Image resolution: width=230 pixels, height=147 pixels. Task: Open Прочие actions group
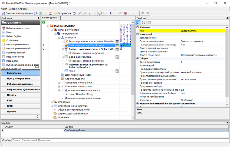coord(21,111)
